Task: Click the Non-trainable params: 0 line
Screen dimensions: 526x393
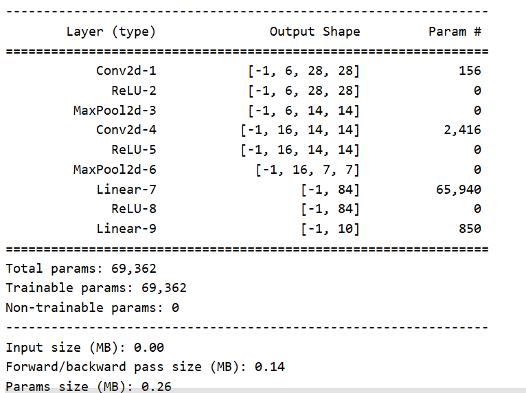Action: tap(92, 308)
